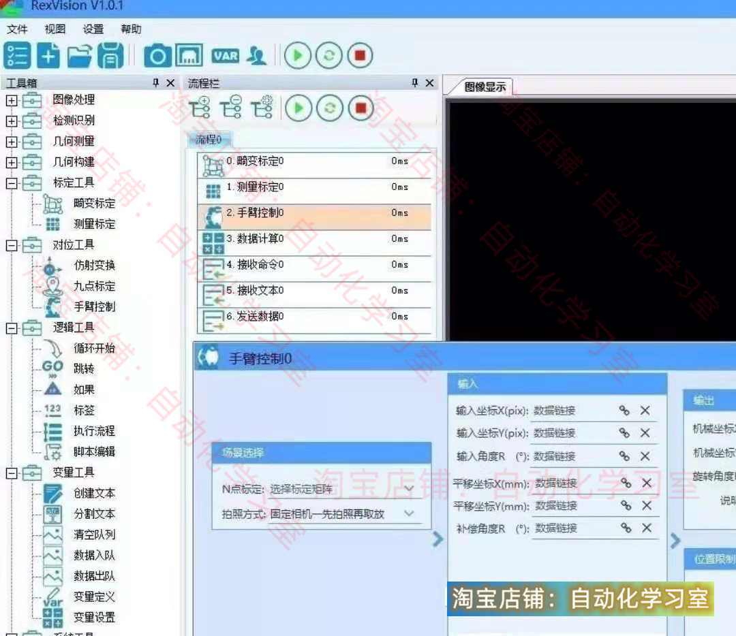736x636 pixels.
Task: Clear the 平移坐标X(mm) data link
Action: [x=647, y=483]
